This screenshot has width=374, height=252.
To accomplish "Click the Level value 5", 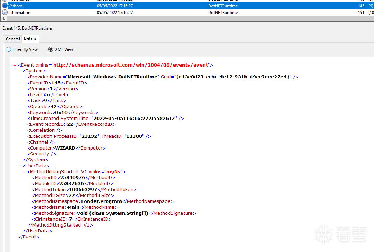I will (x=47, y=95).
